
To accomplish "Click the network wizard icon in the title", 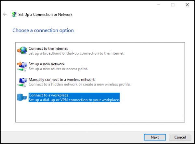I will pyautogui.click(x=14, y=15).
